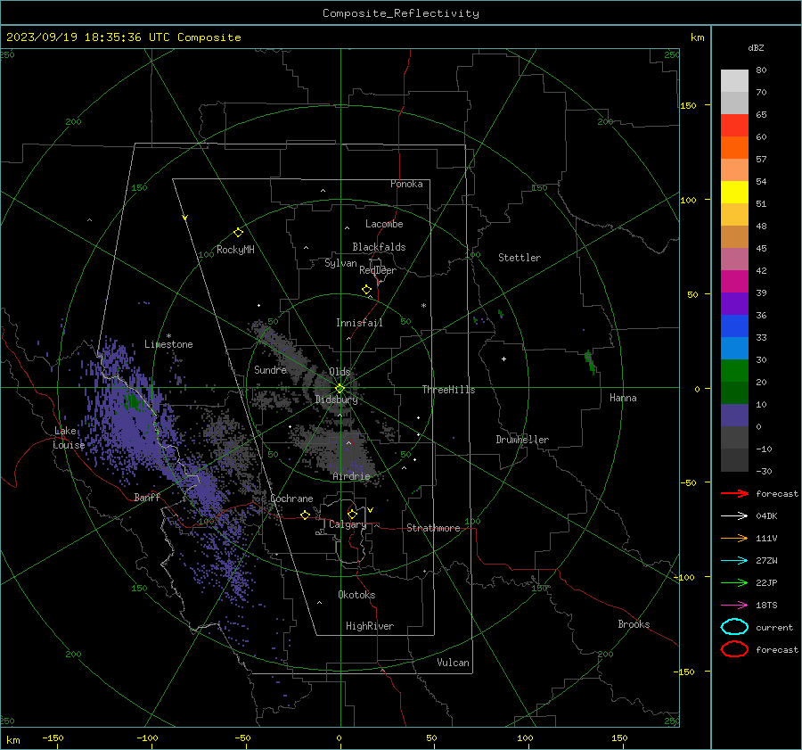The height and width of the screenshot is (750, 802).
Task: Pick the red 60-65 dBZ swatch
Action: pos(734,126)
